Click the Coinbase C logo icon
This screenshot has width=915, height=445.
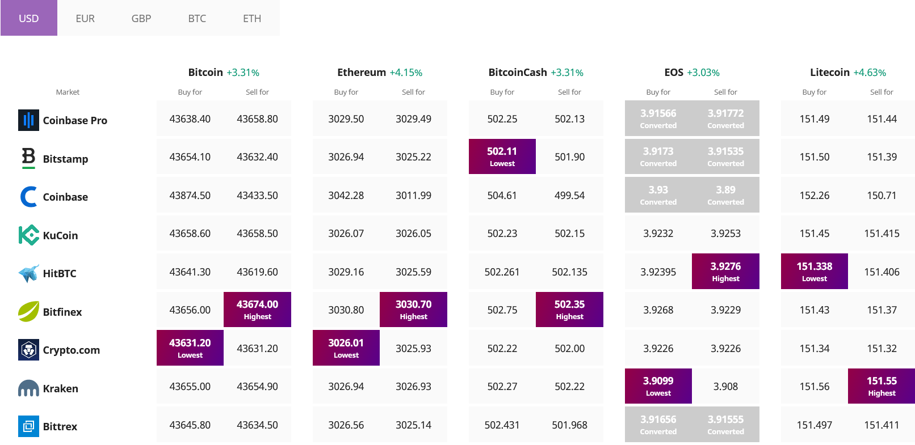pos(28,197)
